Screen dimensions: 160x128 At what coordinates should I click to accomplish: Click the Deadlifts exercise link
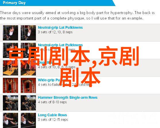coord(45,63)
